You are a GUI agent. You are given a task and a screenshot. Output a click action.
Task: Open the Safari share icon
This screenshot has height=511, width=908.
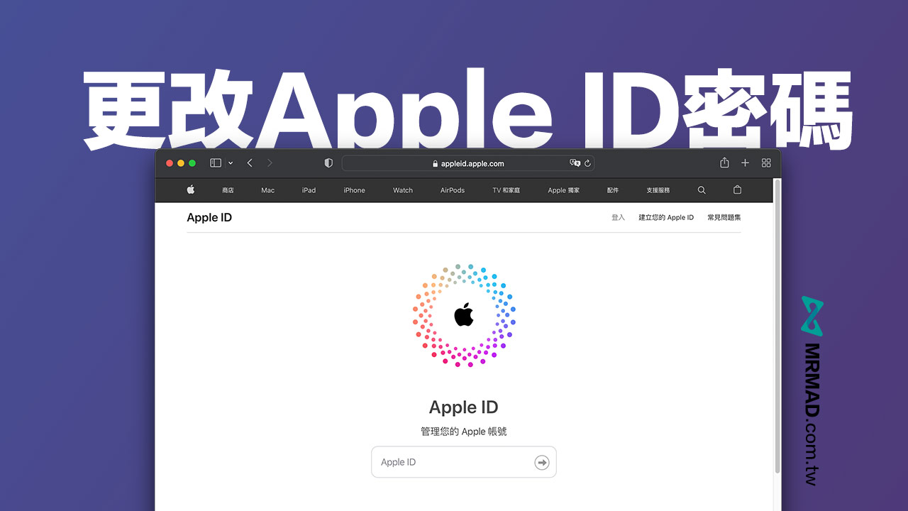724,163
